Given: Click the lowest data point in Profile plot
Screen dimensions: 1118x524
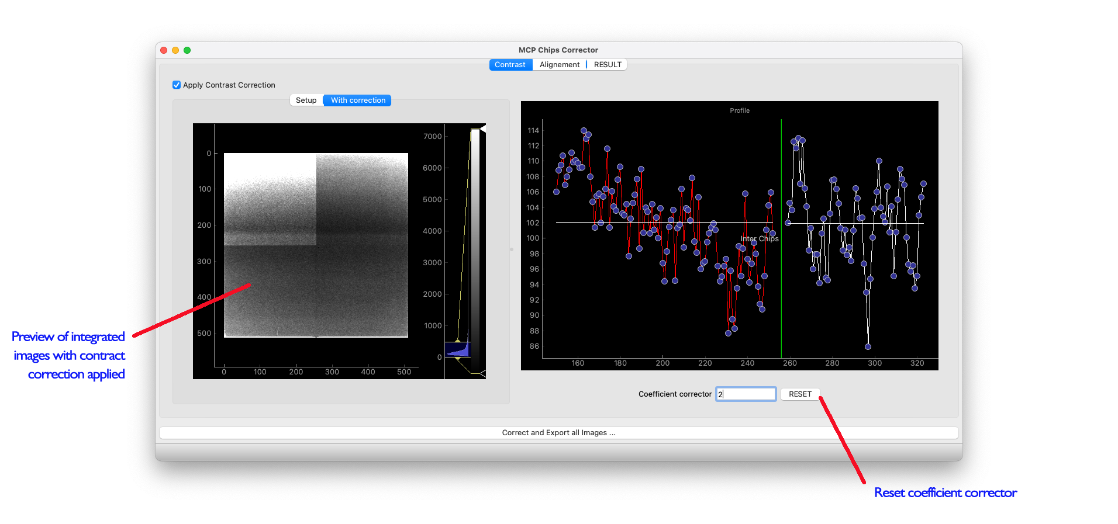Looking at the screenshot, I should 868,346.
